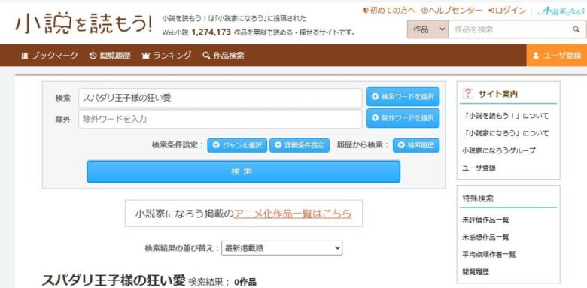
Task: Click the 検索ワードを選択 button
Action: [x=403, y=97]
